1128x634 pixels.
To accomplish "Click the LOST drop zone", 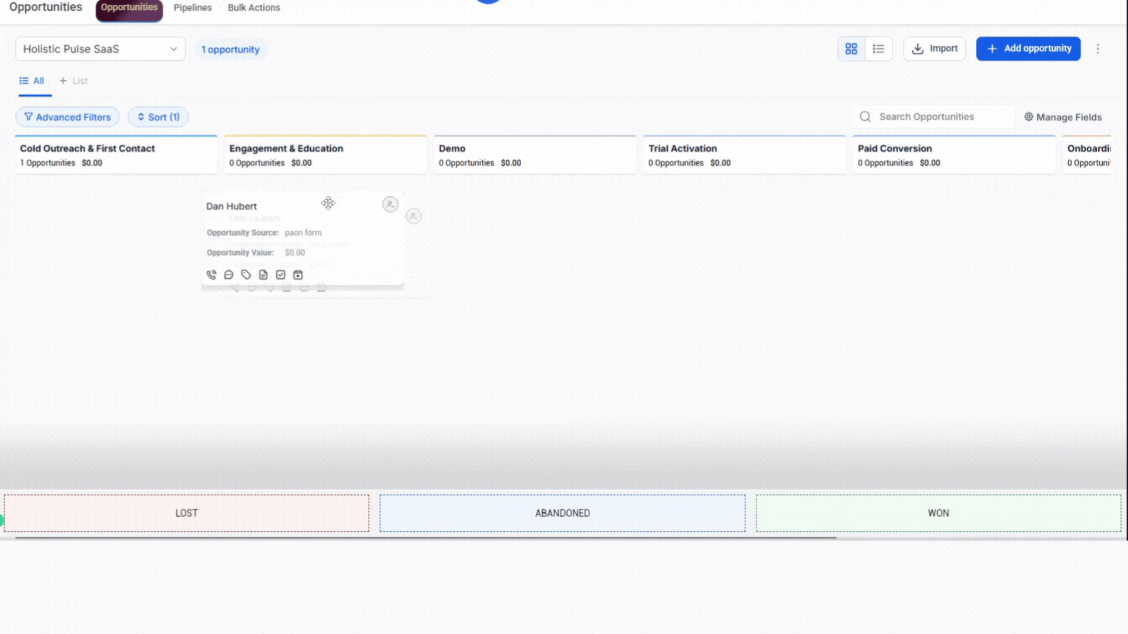I will [186, 513].
